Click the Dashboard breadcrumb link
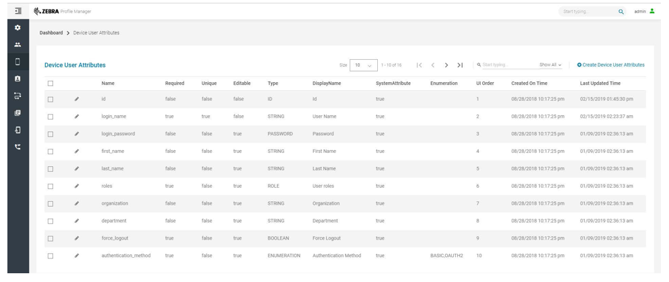 click(x=51, y=33)
